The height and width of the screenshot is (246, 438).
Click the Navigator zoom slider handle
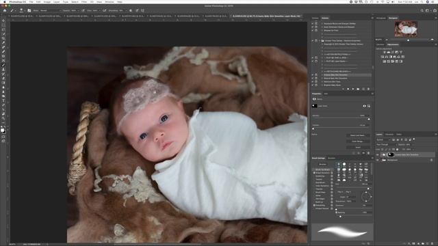point(408,40)
